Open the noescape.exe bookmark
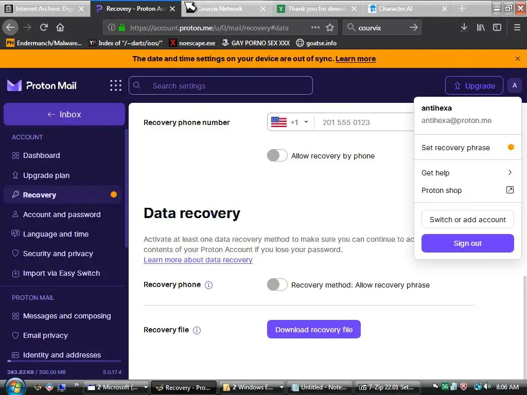Screen dimensions: 527x395 coord(193,43)
